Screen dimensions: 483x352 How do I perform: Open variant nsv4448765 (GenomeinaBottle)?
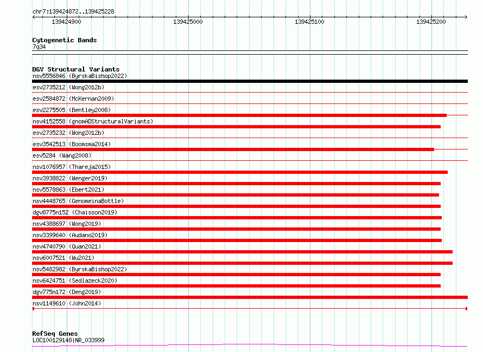coord(78,201)
